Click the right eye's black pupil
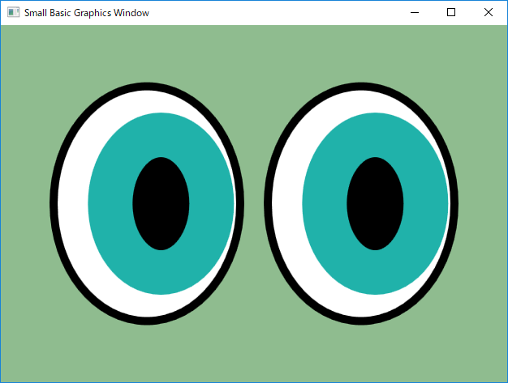508x383 pixels. (x=375, y=203)
